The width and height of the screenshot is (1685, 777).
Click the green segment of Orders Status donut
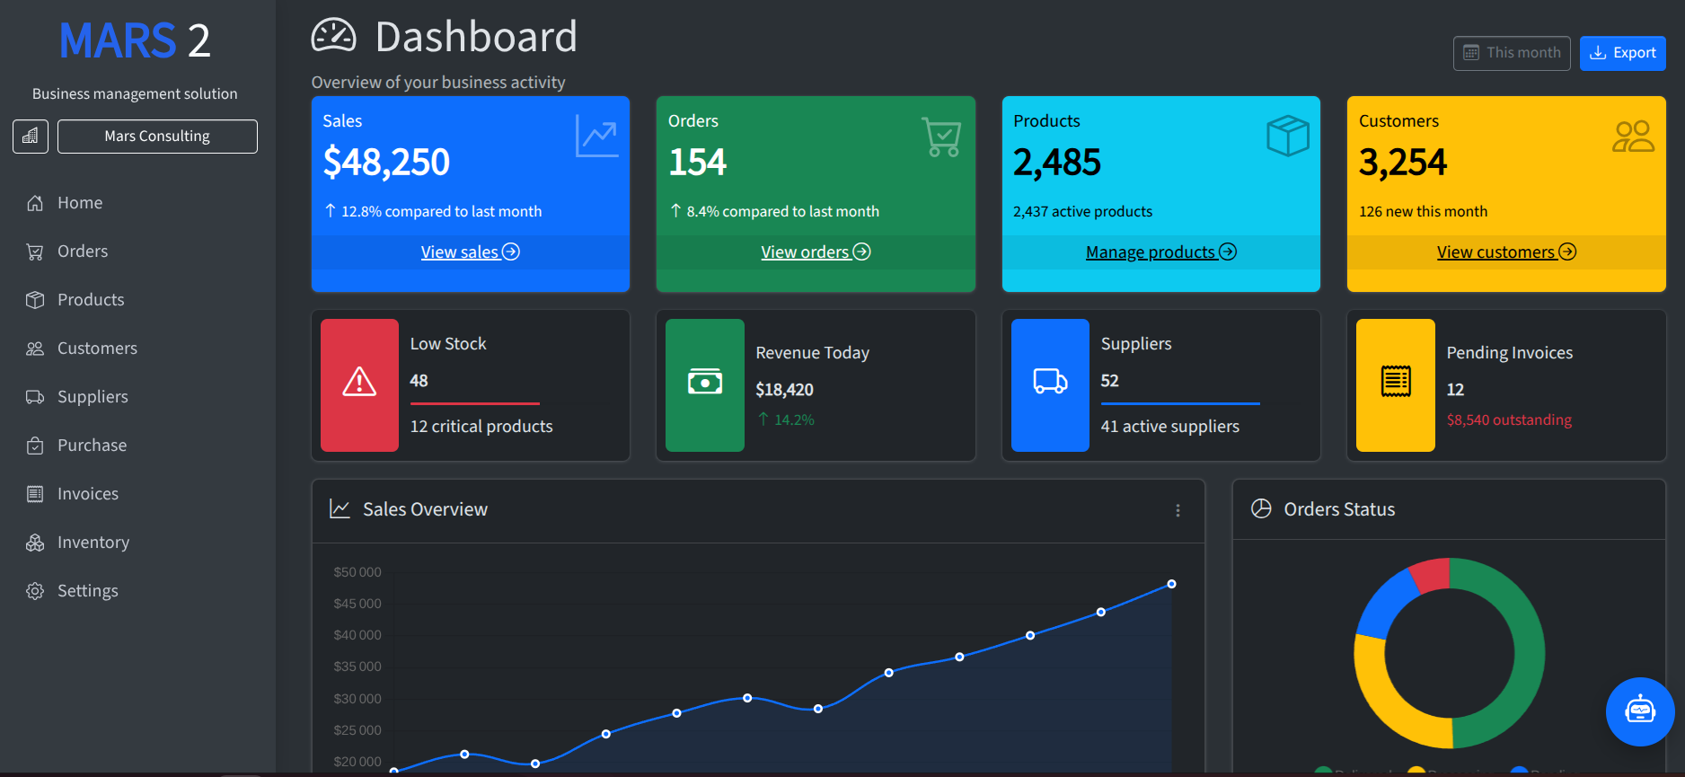pos(1529,653)
